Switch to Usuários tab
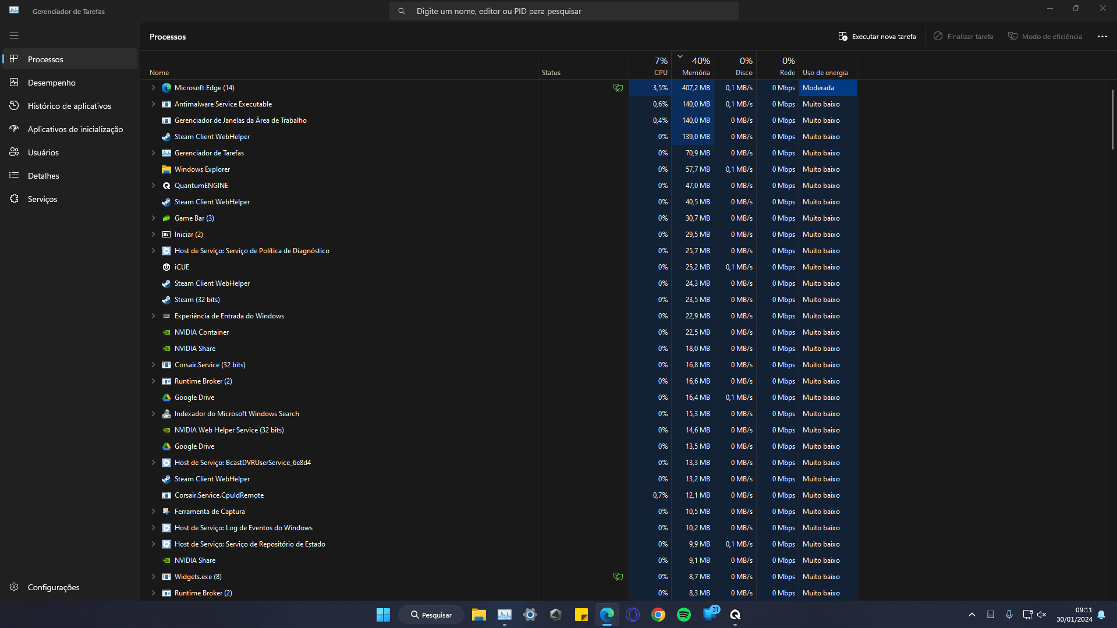 coord(70,152)
